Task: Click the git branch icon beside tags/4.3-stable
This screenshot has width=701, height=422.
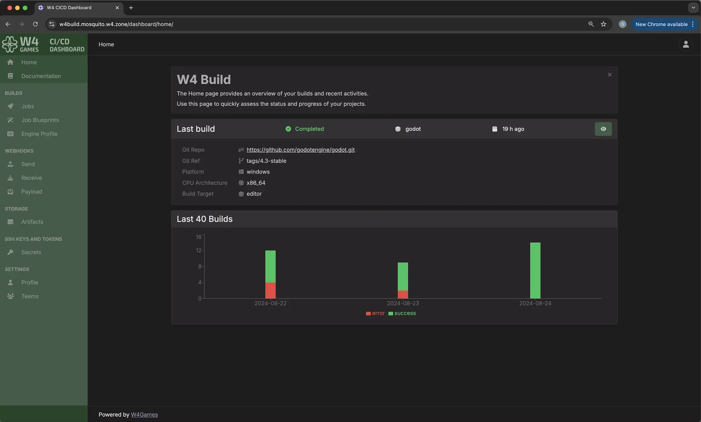Action: (241, 161)
